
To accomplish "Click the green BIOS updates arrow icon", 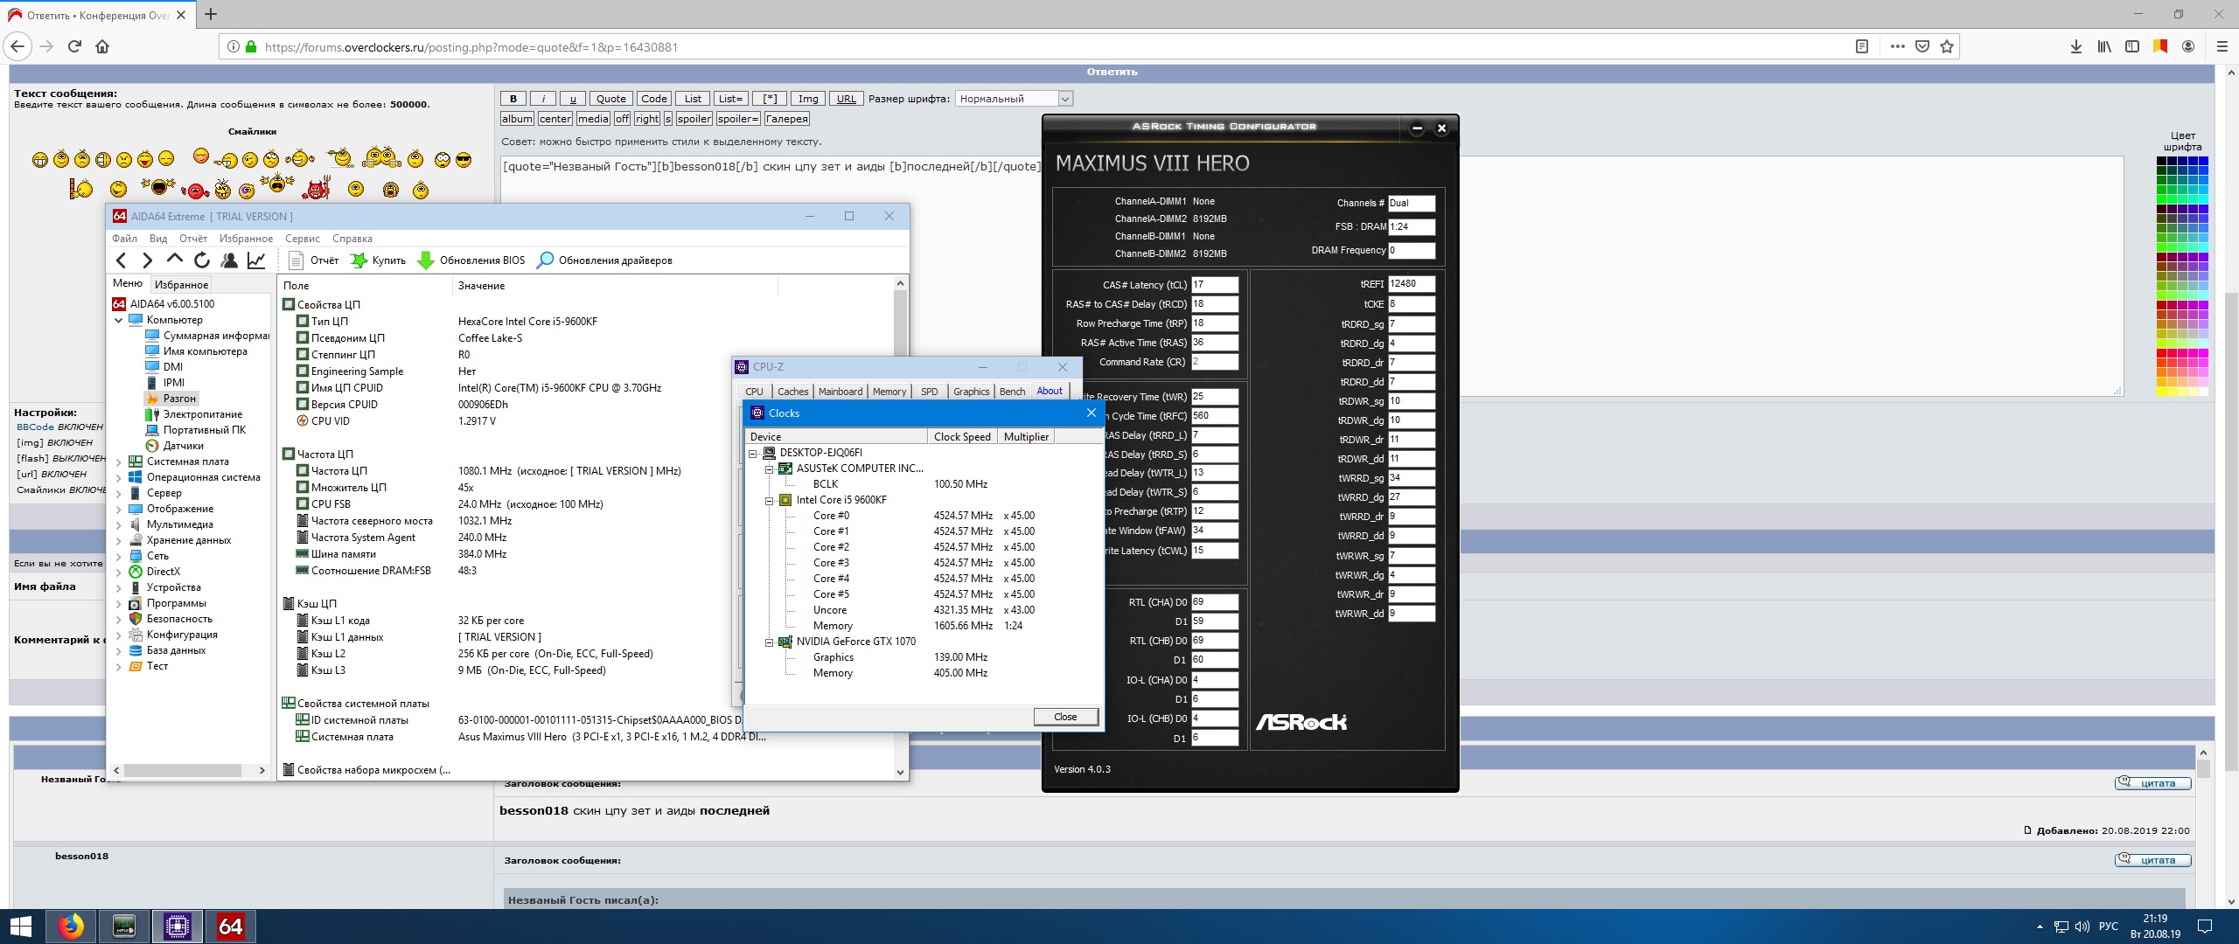I will (426, 260).
